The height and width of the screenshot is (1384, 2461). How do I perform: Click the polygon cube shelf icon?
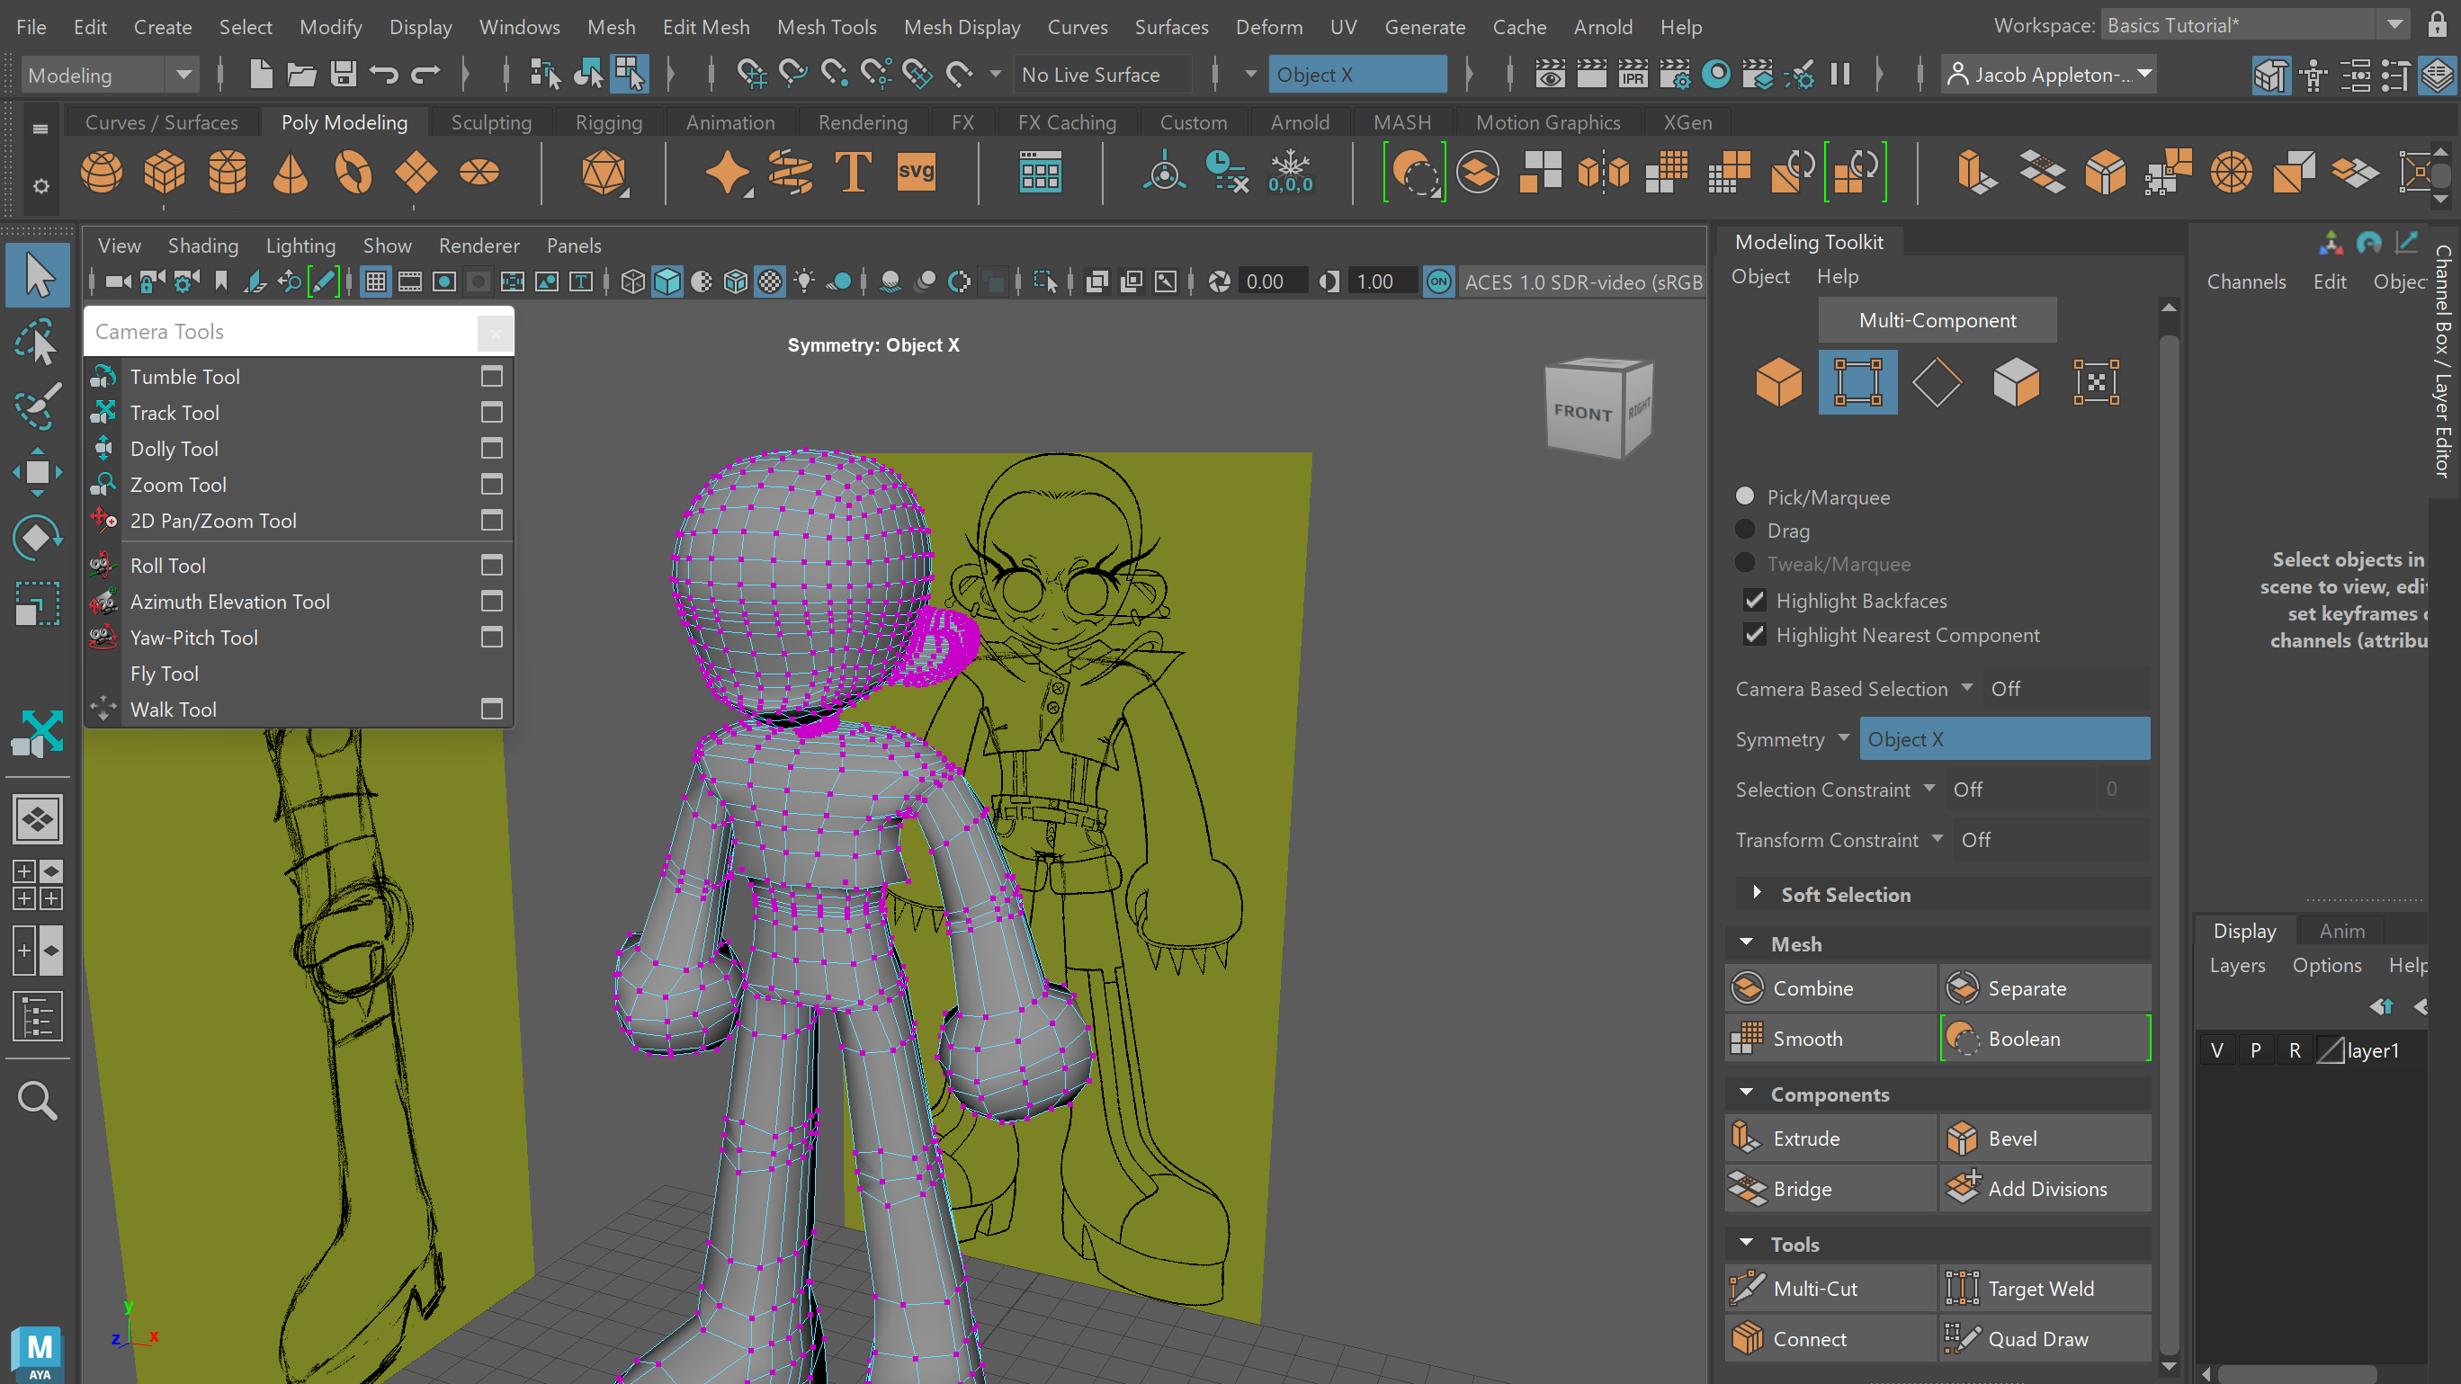point(165,173)
